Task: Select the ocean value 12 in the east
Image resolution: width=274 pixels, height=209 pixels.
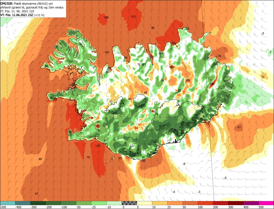Action: [263, 77]
